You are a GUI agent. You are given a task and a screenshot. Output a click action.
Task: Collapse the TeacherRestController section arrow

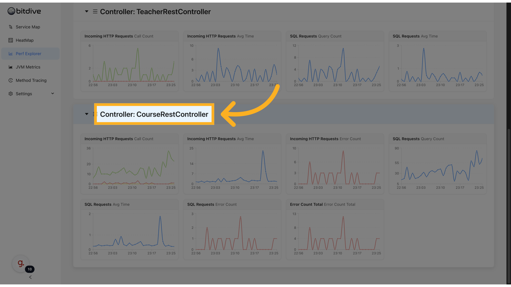coord(86,11)
